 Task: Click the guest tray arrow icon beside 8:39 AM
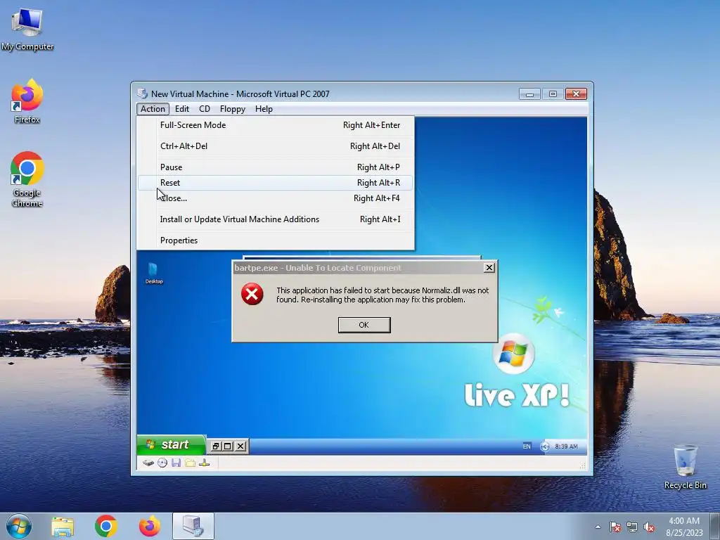tap(545, 446)
